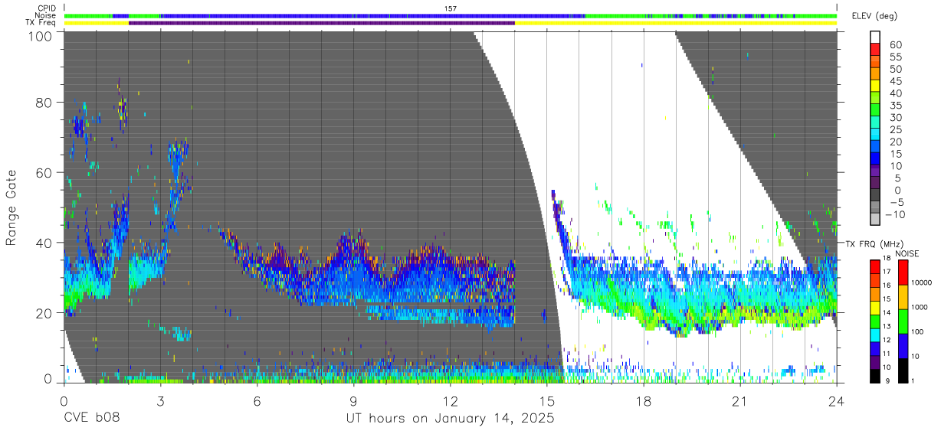Screen dimensions: 941x434
Task: Select the yellow swatch in the ELEV color bar
Action: click(x=876, y=85)
